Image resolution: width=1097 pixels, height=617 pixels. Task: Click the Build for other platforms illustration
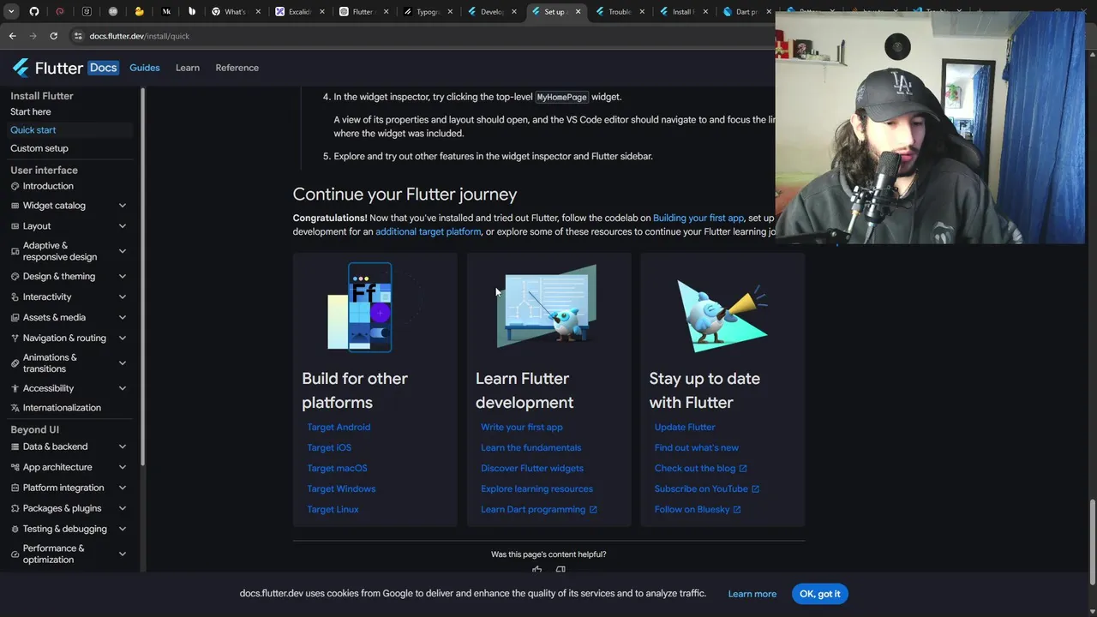coord(375,308)
